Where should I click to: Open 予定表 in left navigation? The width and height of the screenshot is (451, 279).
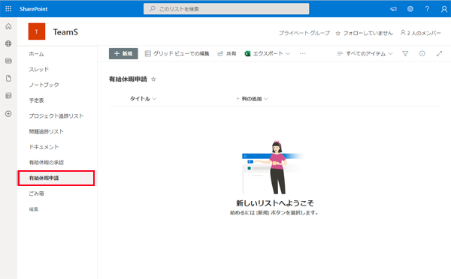(x=36, y=100)
